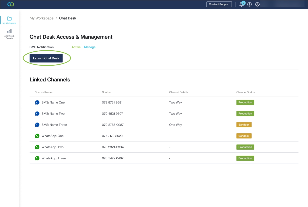Open the notifications bell icon
This screenshot has width=308, height=207.
coord(242,5)
